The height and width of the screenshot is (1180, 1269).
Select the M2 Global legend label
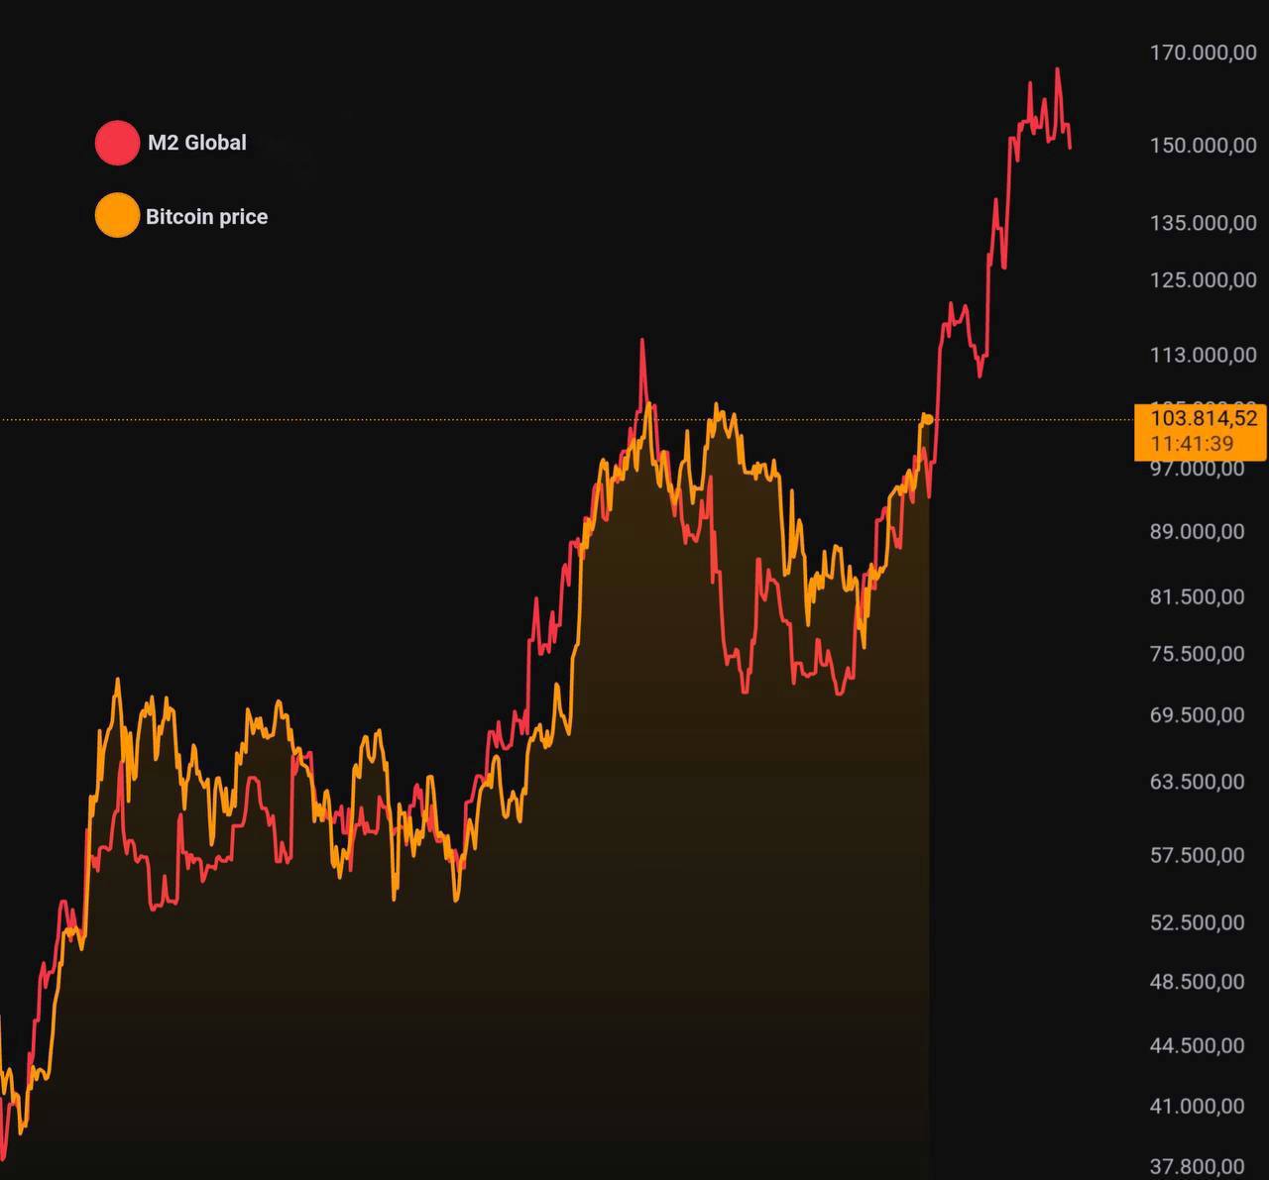point(197,143)
